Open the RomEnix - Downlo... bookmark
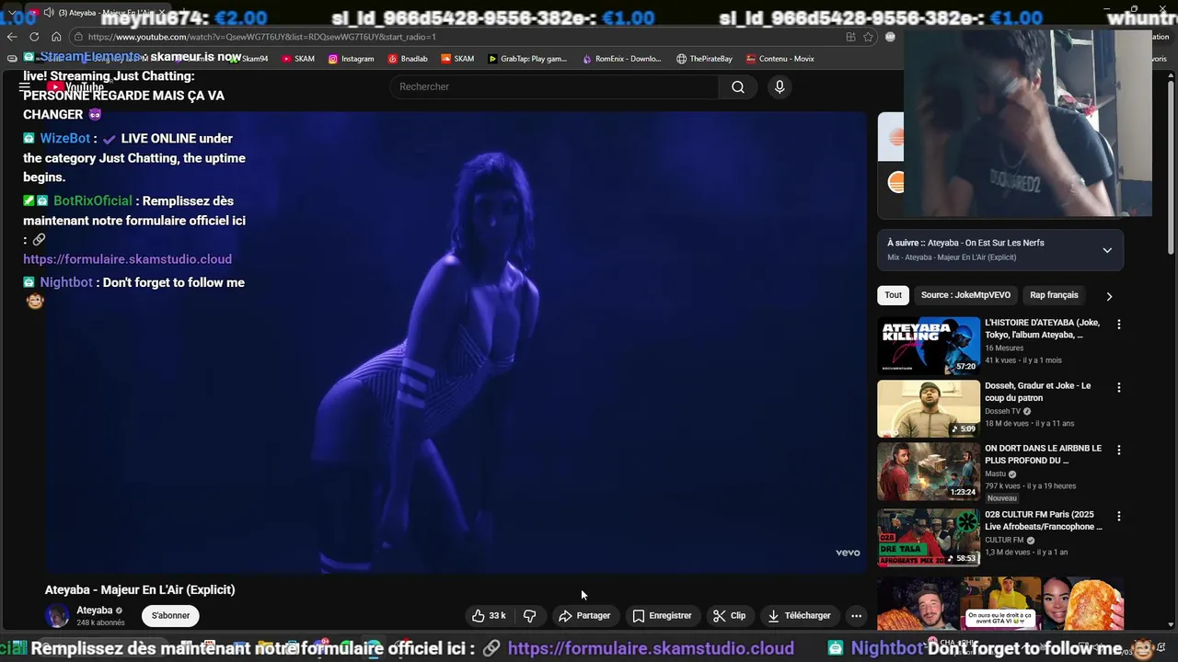This screenshot has height=662, width=1178. pyautogui.click(x=621, y=58)
